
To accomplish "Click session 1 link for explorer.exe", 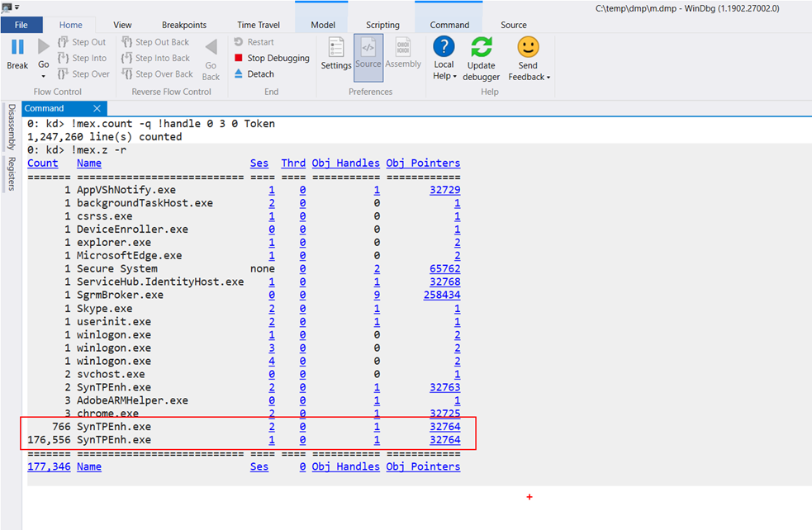I will coord(272,242).
